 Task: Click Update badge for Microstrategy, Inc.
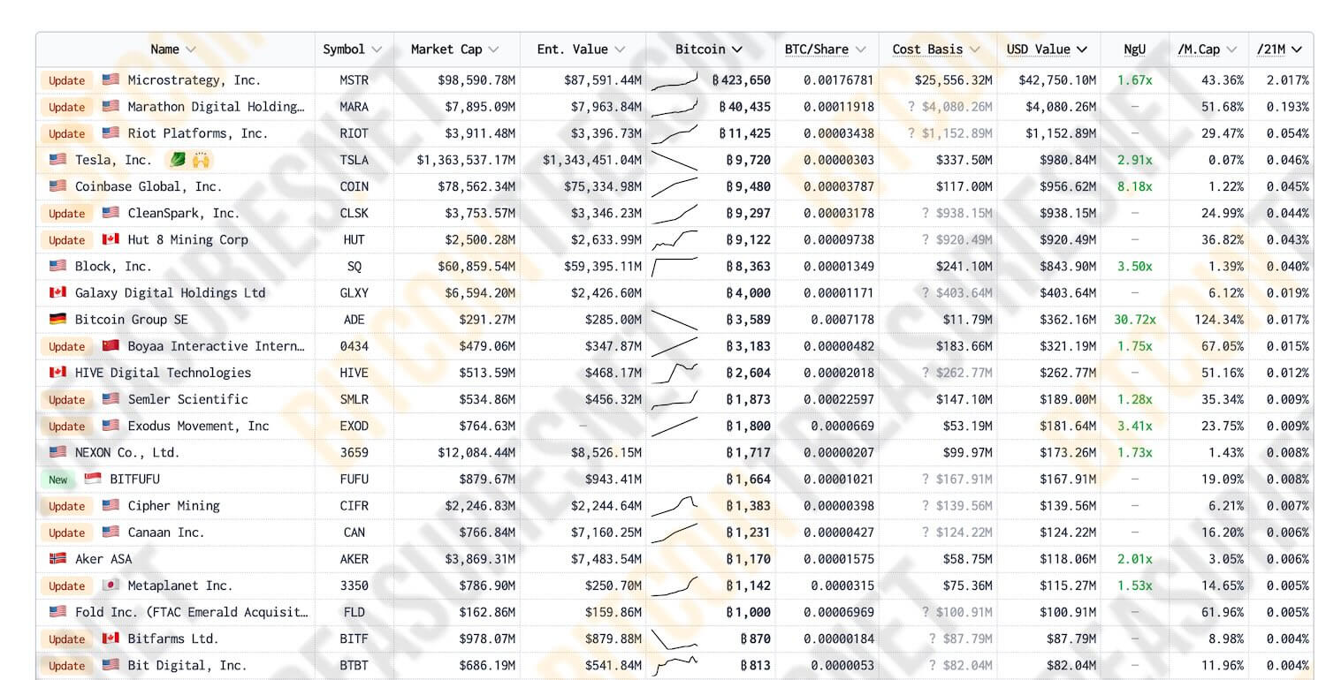(67, 80)
